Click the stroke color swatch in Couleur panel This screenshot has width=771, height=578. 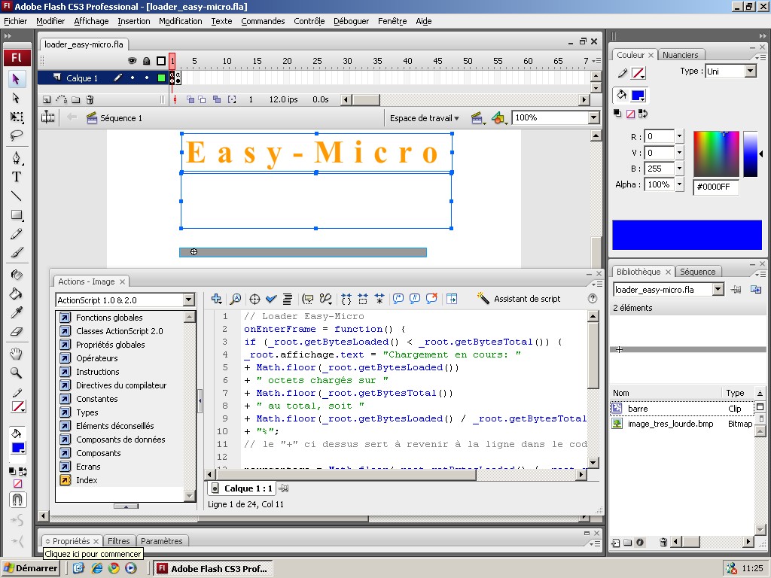pyautogui.click(x=638, y=73)
